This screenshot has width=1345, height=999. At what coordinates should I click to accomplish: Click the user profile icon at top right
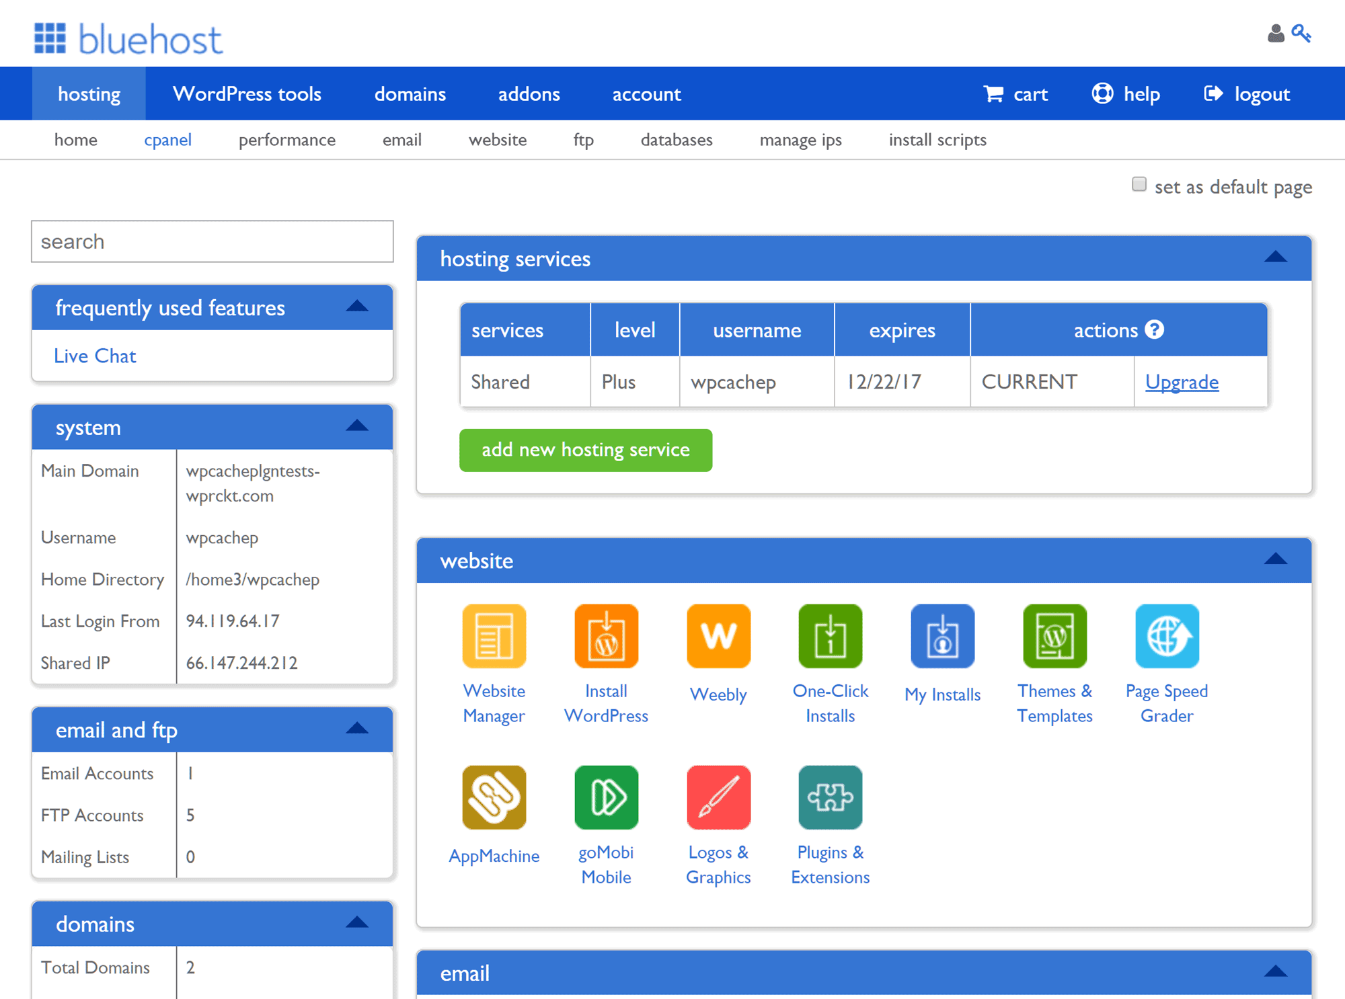1276,34
